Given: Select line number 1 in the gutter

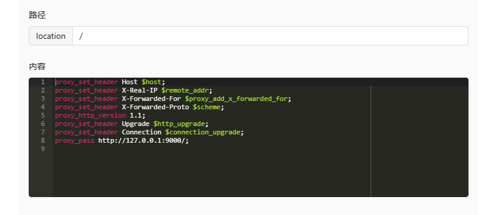Looking at the screenshot, I should coord(43,82).
